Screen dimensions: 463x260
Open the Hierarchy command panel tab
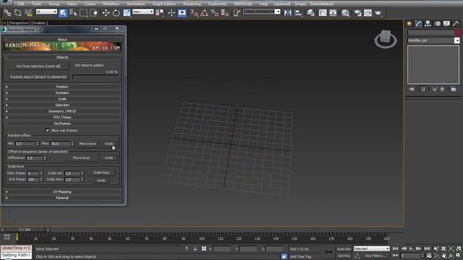click(428, 24)
